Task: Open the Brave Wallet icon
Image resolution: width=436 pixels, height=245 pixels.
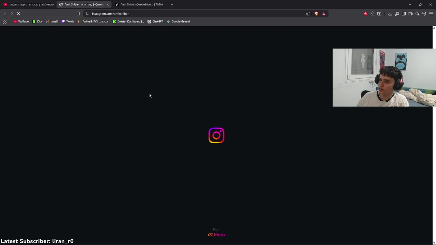Action: click(x=410, y=14)
